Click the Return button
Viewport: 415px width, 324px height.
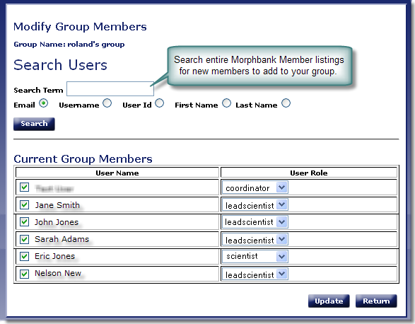click(x=376, y=301)
